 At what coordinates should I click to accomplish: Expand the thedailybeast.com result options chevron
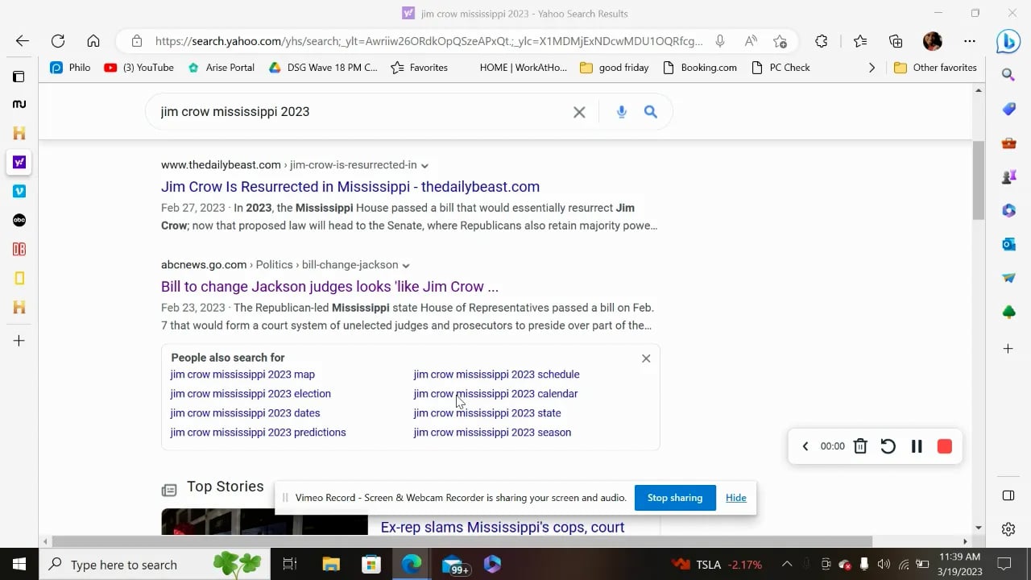(424, 166)
